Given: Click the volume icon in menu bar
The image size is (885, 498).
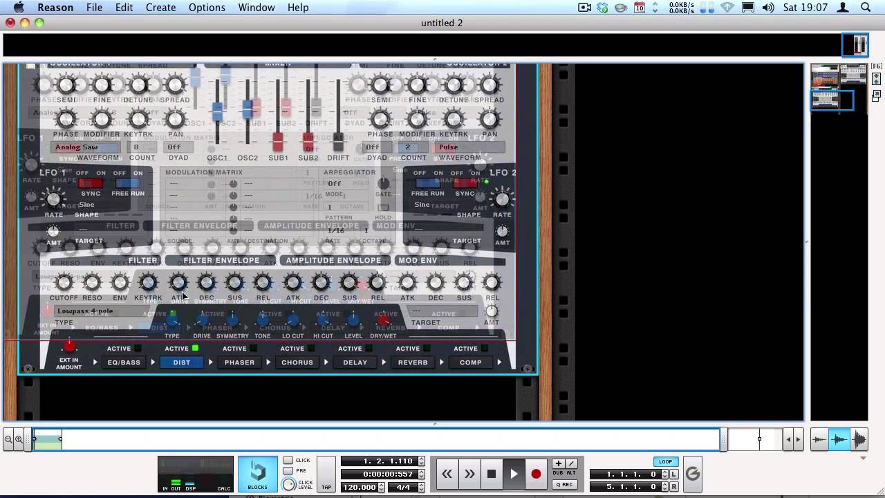Looking at the screenshot, I should click(768, 8).
